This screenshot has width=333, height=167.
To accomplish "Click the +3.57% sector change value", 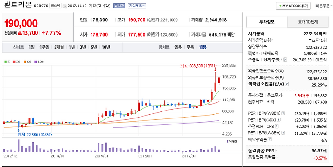I will (x=320, y=158).
